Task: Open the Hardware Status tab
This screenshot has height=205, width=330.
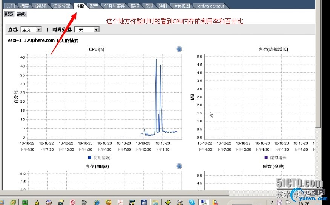Action: pos(210,6)
